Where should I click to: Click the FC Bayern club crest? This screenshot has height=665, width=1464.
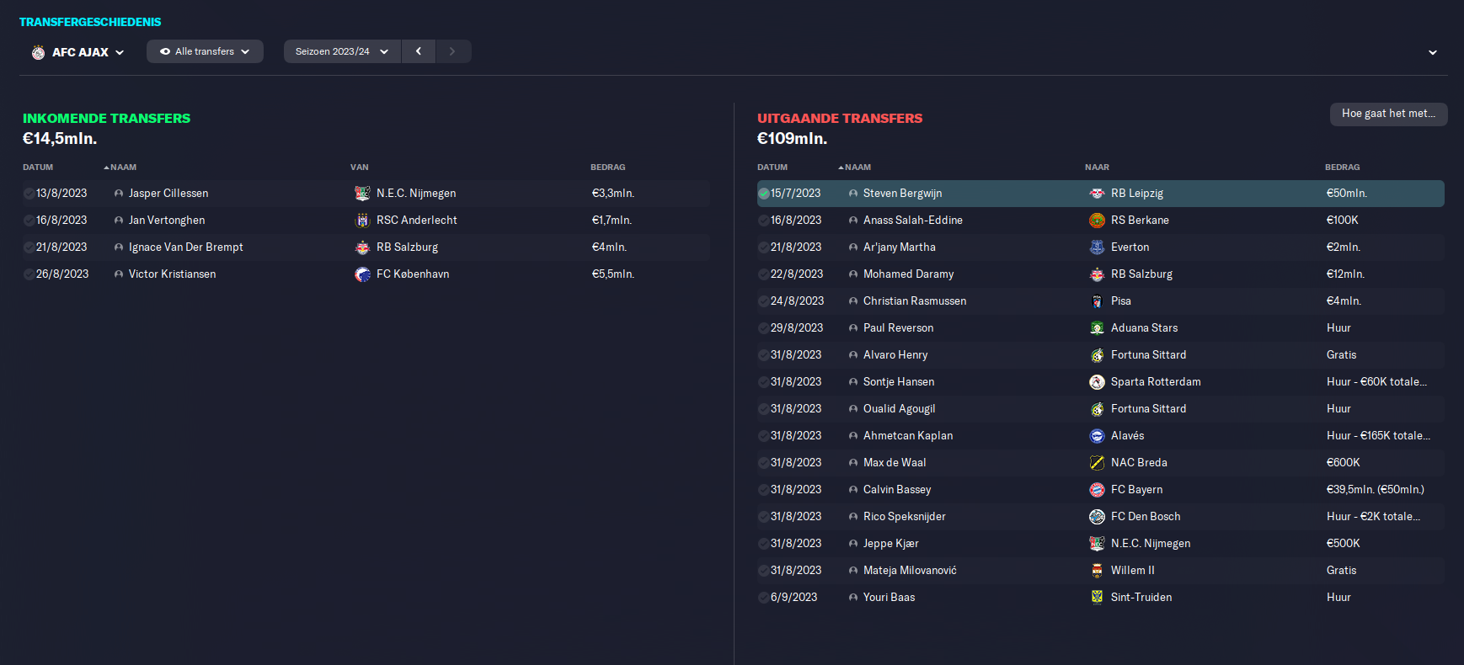(x=1097, y=490)
